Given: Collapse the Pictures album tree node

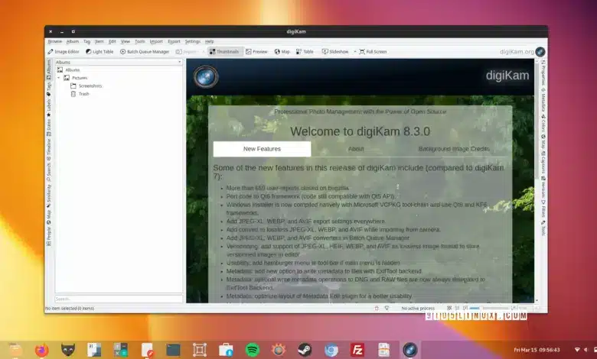Looking at the screenshot, I should 59,78.
